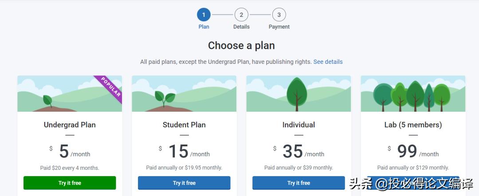Select Student Plan sprout illustration
This screenshot has width=479, height=196.
(165, 98)
